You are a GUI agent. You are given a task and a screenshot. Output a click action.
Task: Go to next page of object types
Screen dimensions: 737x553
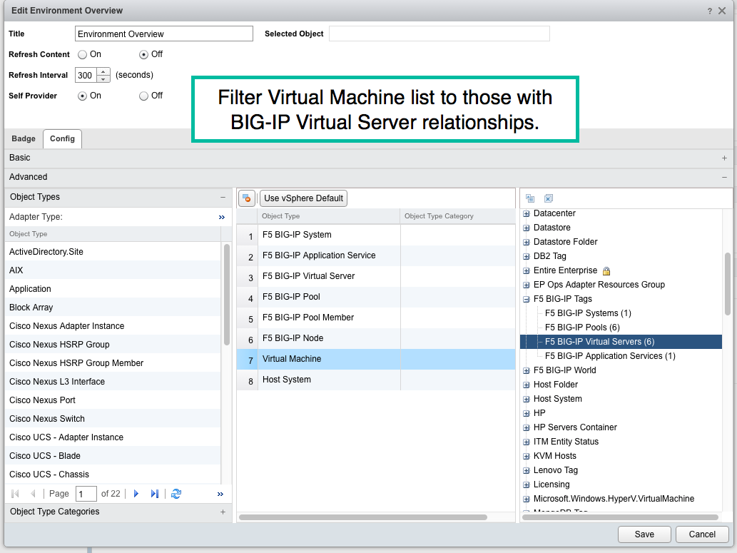pos(136,494)
